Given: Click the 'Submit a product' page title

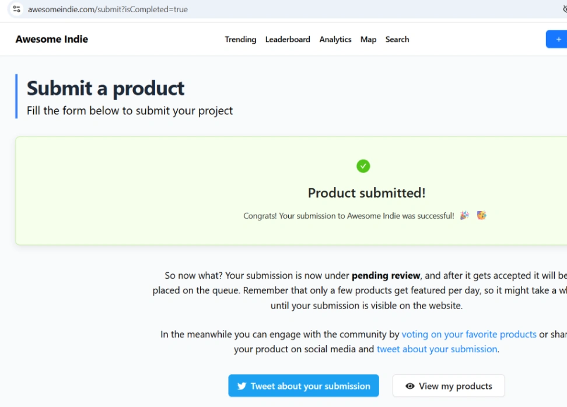Looking at the screenshot, I should coord(106,88).
